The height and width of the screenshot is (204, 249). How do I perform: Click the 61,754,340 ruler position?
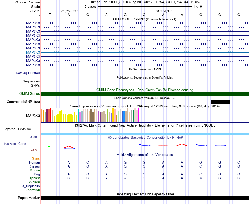point(164,11)
